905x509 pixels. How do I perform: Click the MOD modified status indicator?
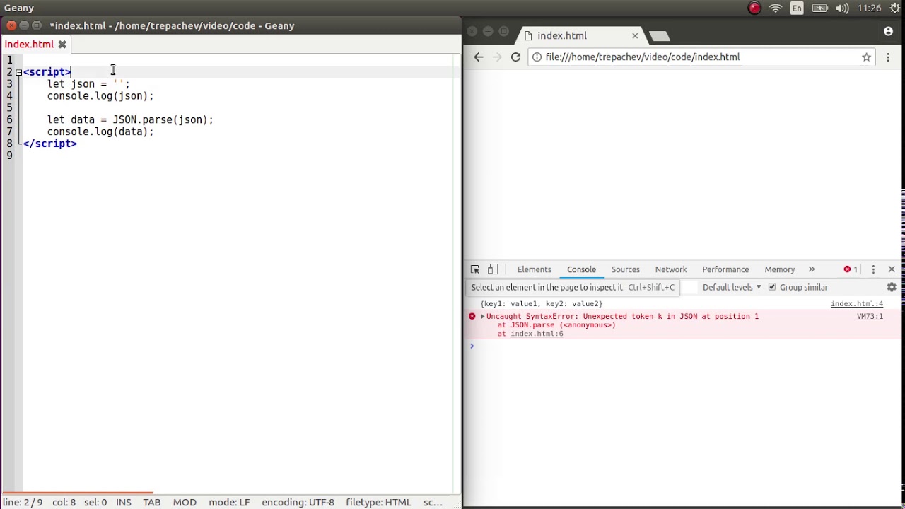pos(185,503)
